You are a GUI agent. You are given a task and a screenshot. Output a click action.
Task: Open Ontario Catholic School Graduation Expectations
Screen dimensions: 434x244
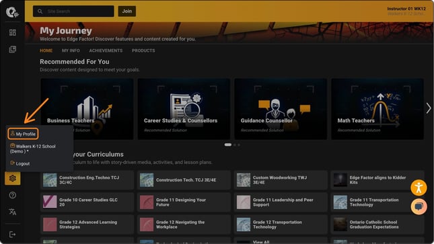click(x=377, y=225)
